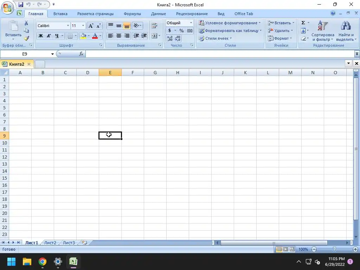The width and height of the screenshot is (360, 270).
Task: Open the font size dropdown
Action: coord(83,25)
